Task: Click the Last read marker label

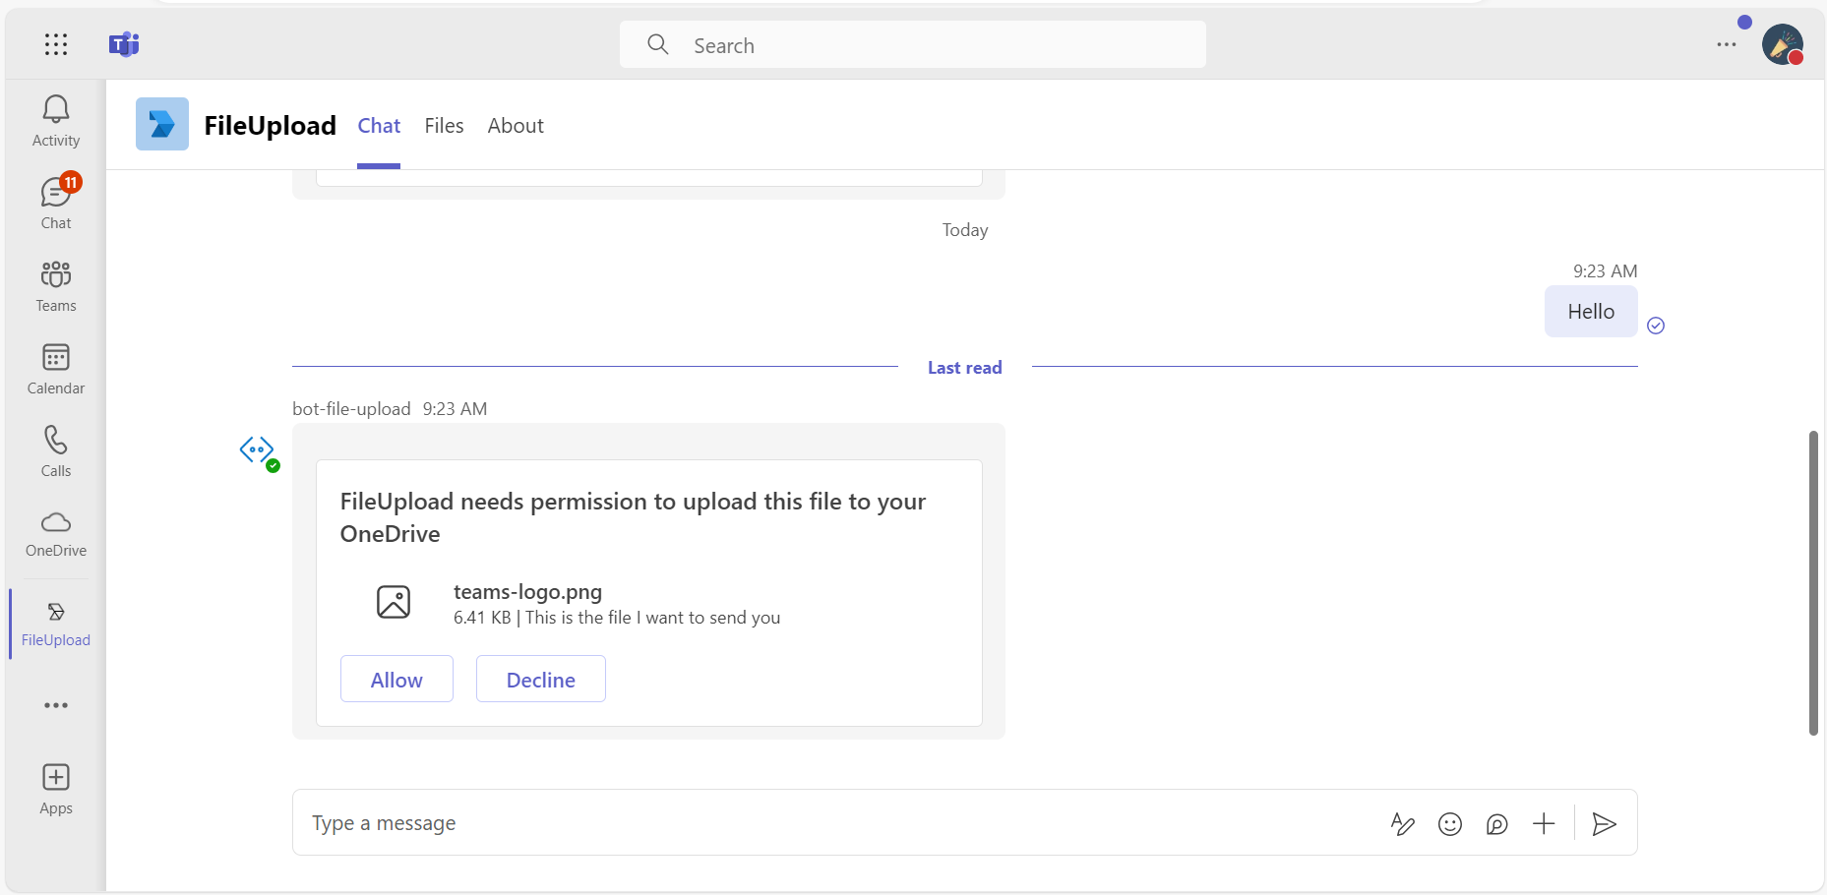Action: (x=965, y=368)
